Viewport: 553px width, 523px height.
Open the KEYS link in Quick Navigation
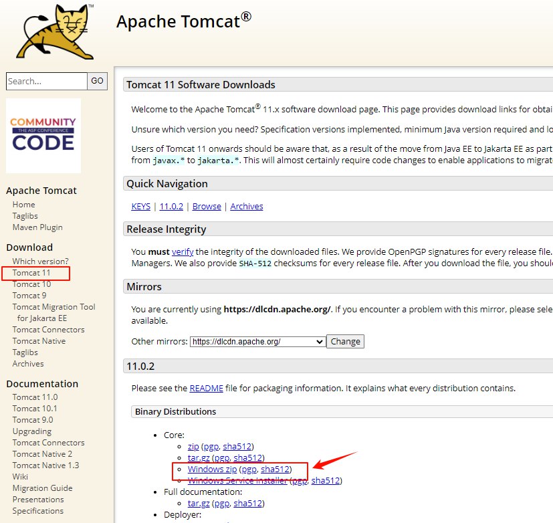(x=141, y=207)
